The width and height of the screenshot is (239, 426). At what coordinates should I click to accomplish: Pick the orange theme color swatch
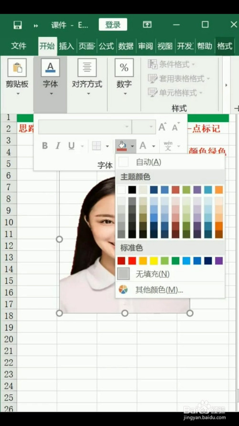[x=219, y=190]
